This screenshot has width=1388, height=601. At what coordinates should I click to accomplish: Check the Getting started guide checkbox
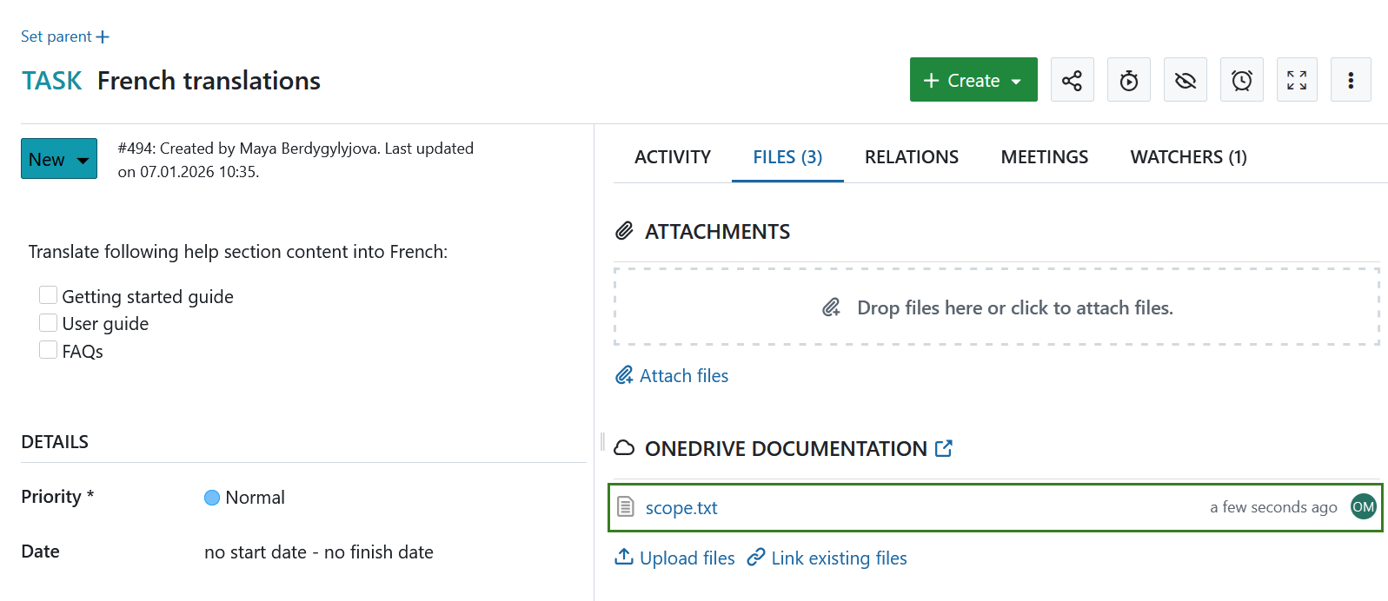[49, 295]
